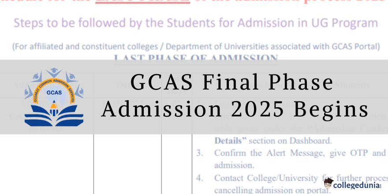Click the GCAS logo emblem
The image size is (388, 194).
(x=54, y=97)
